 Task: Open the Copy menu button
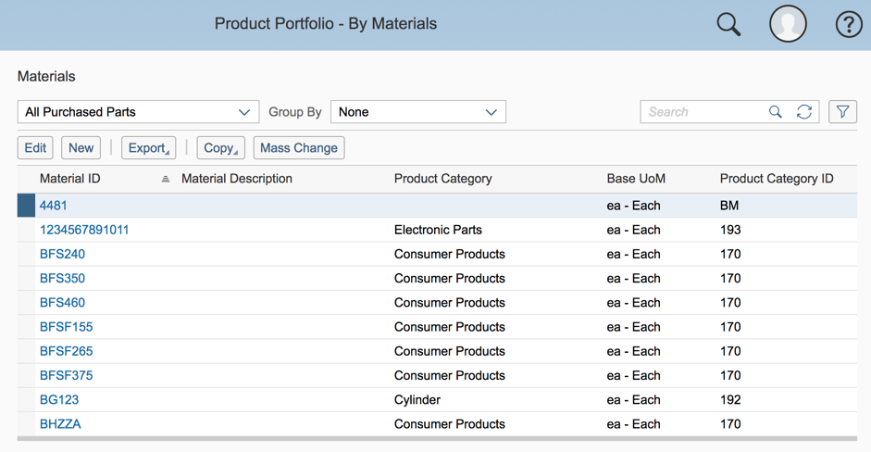point(220,148)
